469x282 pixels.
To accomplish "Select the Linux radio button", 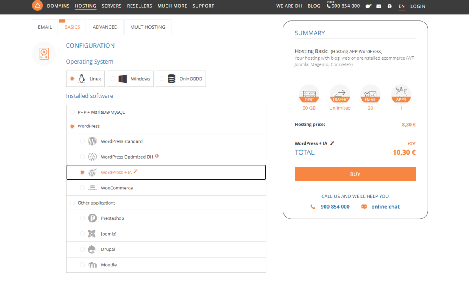I will click(x=72, y=79).
